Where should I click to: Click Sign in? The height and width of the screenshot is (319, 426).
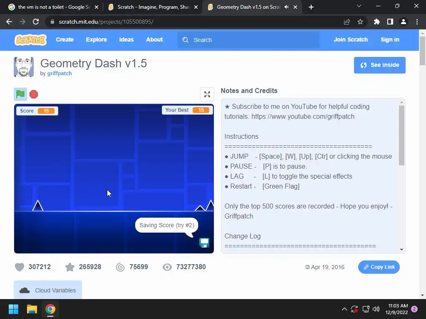(x=390, y=39)
